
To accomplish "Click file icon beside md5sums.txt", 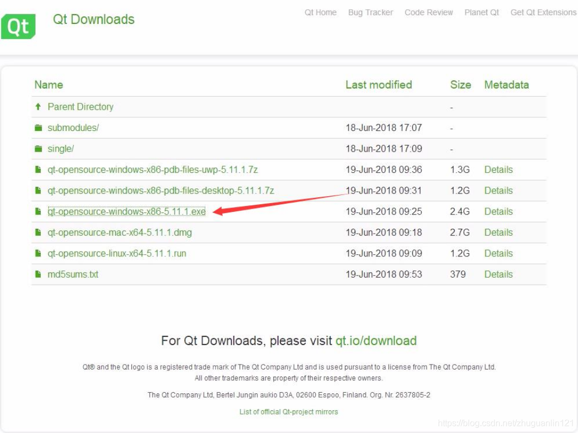I will [x=38, y=274].
